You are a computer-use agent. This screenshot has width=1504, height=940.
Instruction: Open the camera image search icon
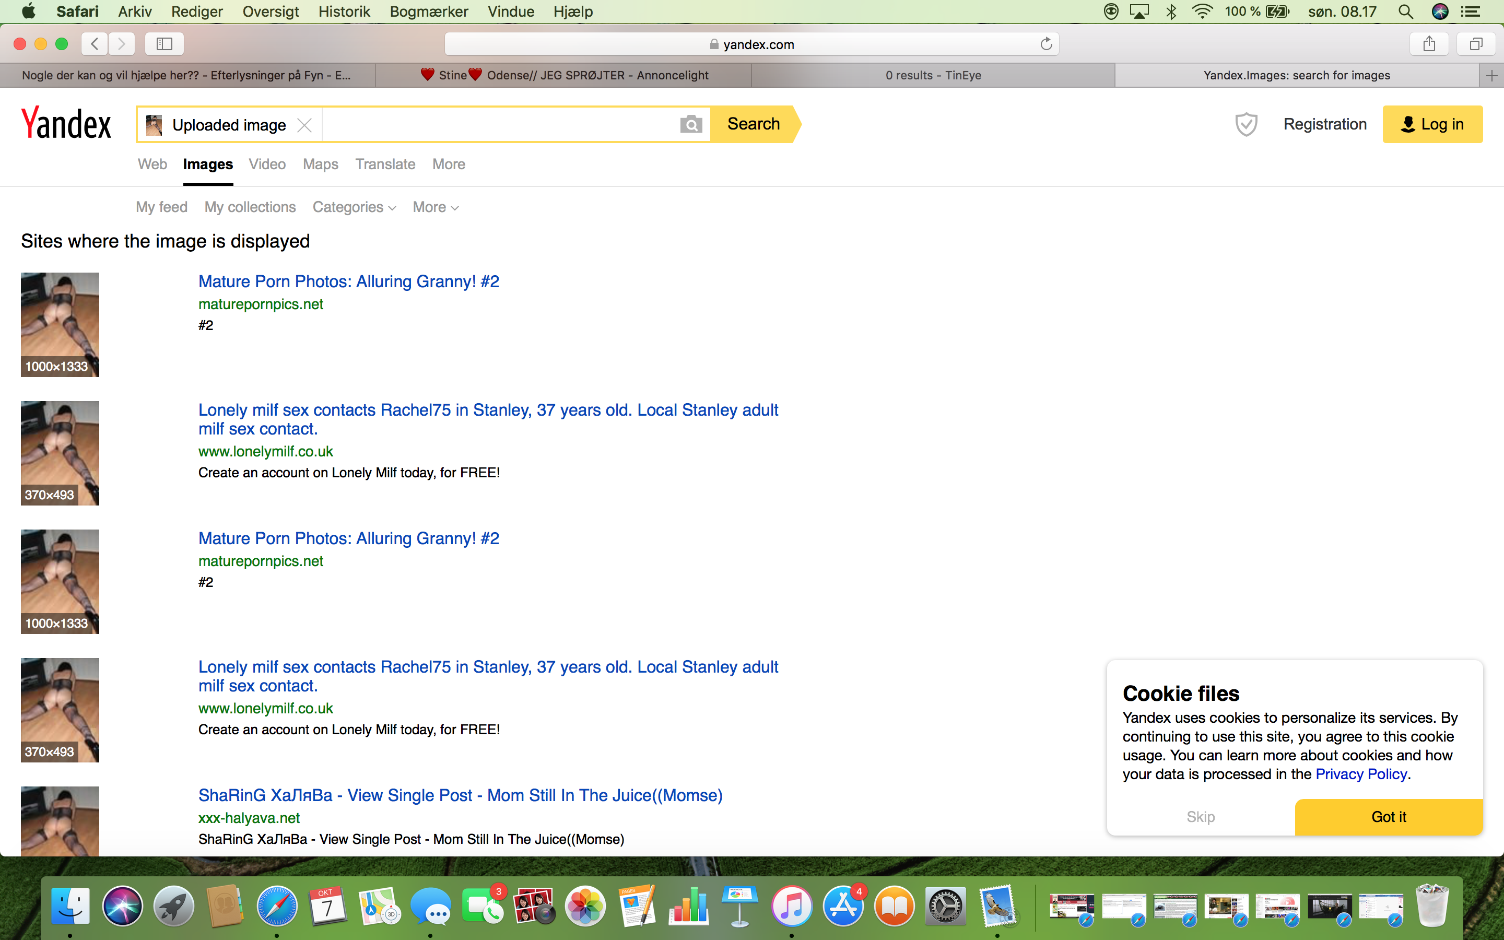[x=690, y=124]
